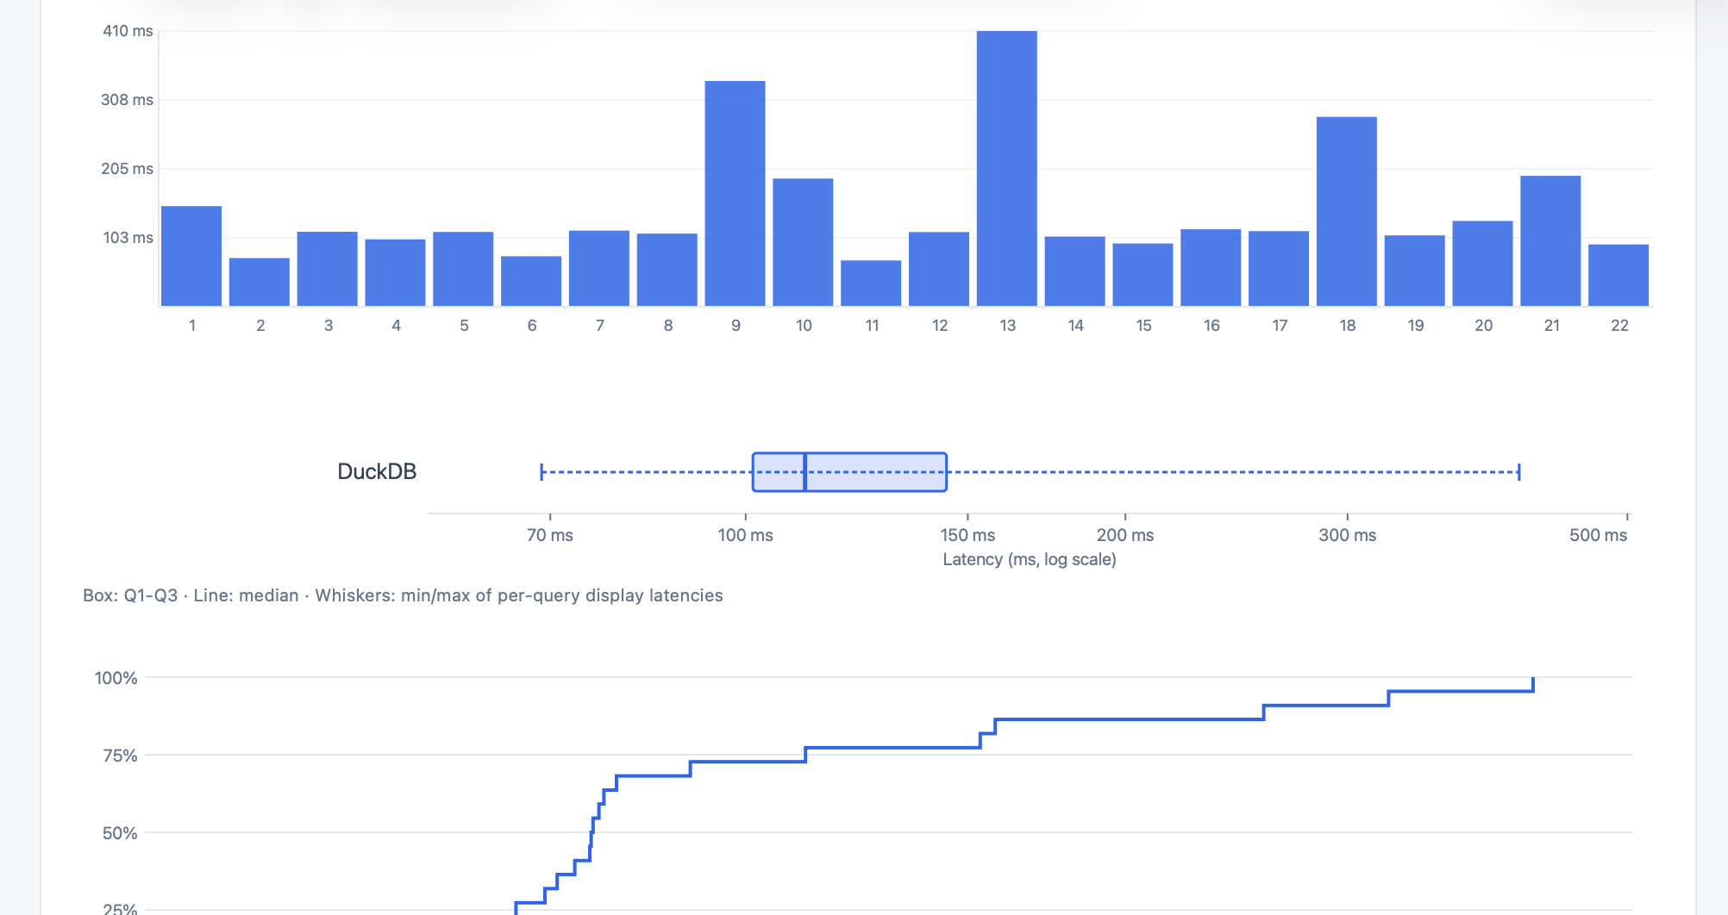Click x-axis label '14' under bar chart

(x=1075, y=326)
